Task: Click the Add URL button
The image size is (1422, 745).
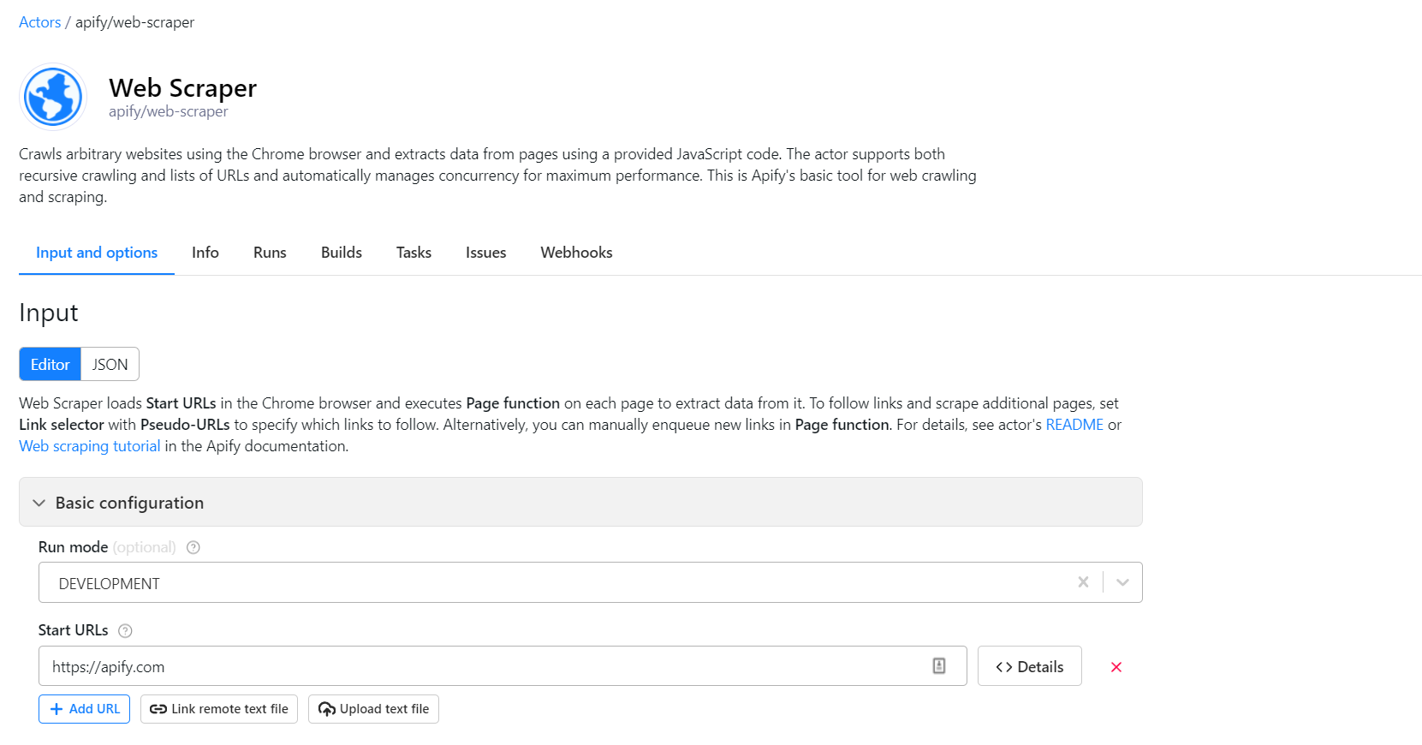Action: pos(84,709)
